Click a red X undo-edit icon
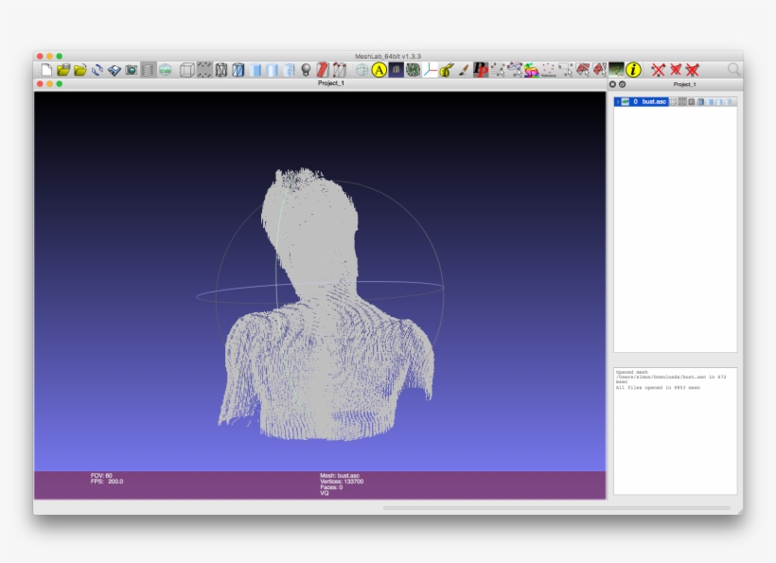776x563 pixels. [658, 68]
